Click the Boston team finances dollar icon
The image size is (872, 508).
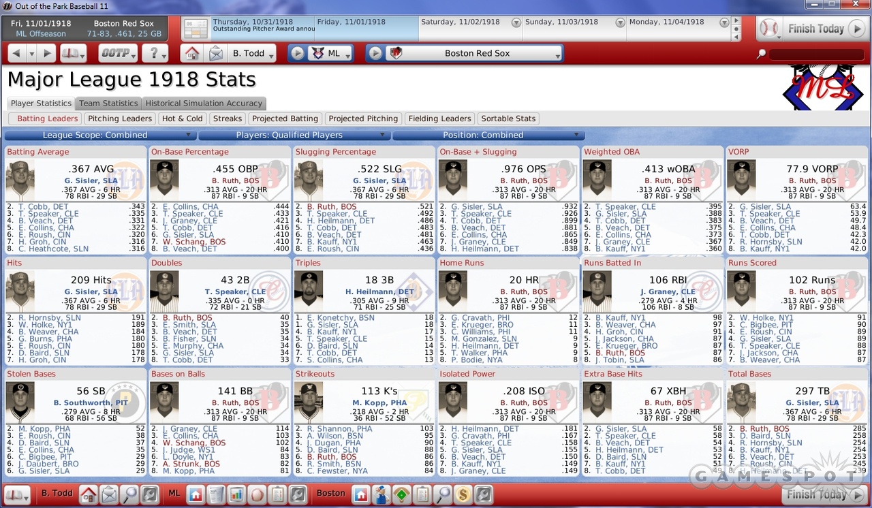tap(463, 494)
